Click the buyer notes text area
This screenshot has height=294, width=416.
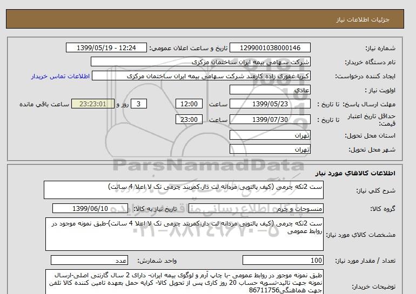click(184, 282)
